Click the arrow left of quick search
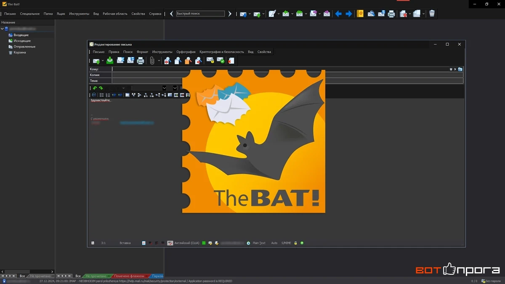The width and height of the screenshot is (505, 284). pyautogui.click(x=171, y=14)
